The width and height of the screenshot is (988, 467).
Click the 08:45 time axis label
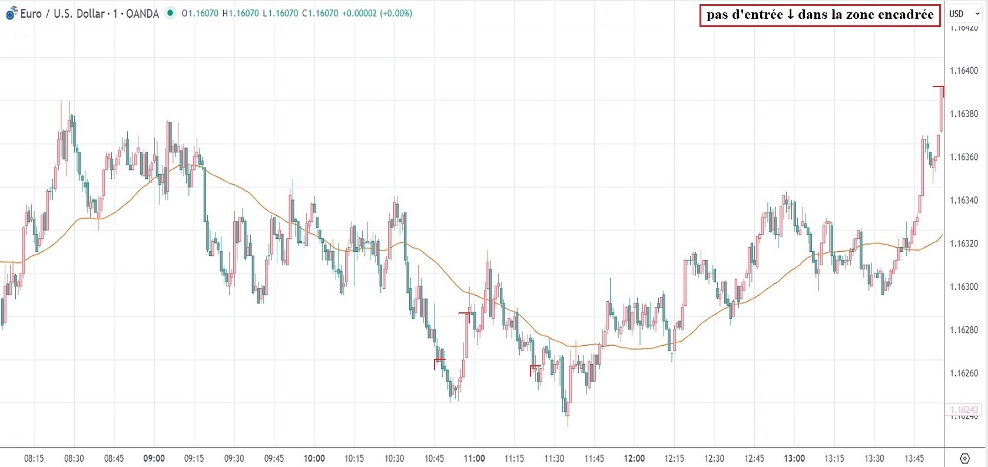[114, 459]
